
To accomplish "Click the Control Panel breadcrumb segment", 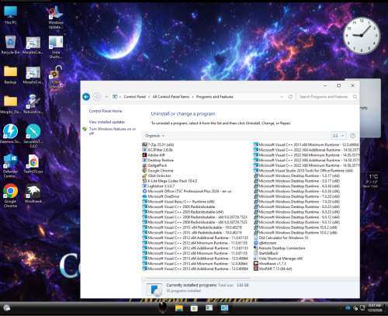I will [x=135, y=97].
